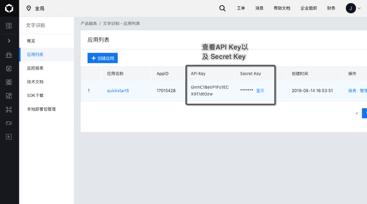367x204 pixels.
Task: Open the product grid overview icon
Action: click(9, 26)
